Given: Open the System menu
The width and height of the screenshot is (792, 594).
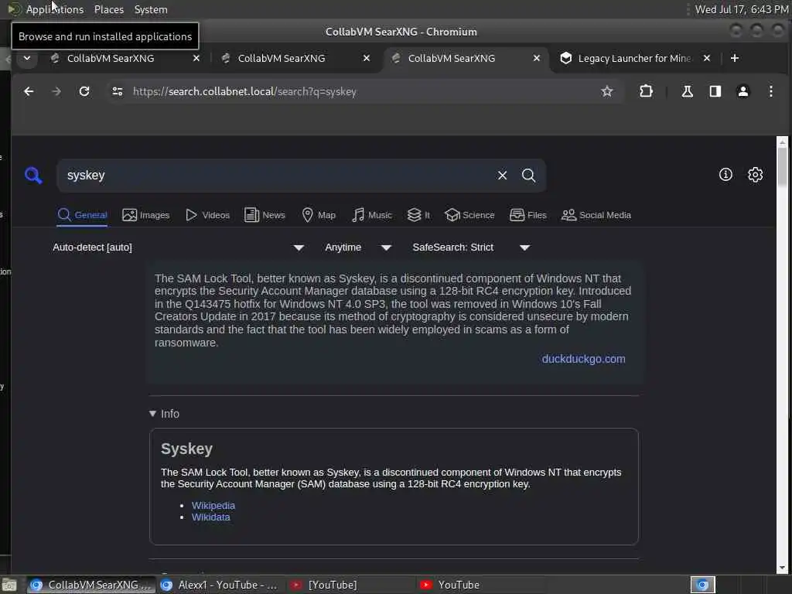Looking at the screenshot, I should click(x=151, y=9).
